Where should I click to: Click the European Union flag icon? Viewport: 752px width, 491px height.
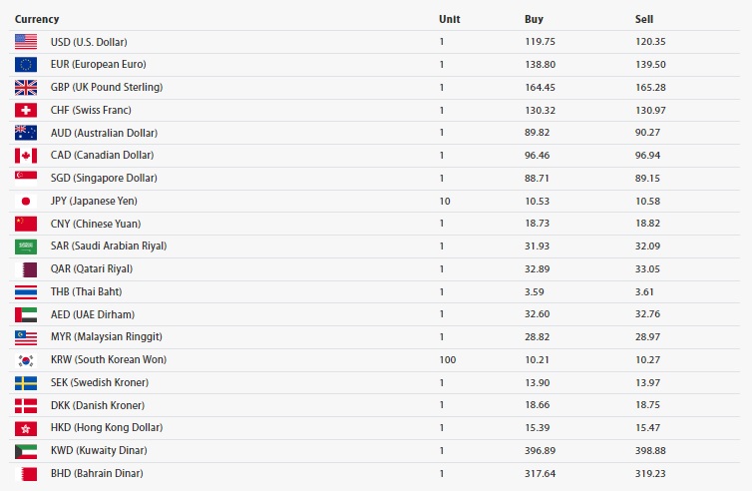(x=26, y=65)
